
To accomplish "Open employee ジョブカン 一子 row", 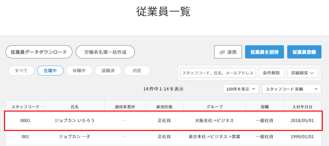I will [74, 136].
